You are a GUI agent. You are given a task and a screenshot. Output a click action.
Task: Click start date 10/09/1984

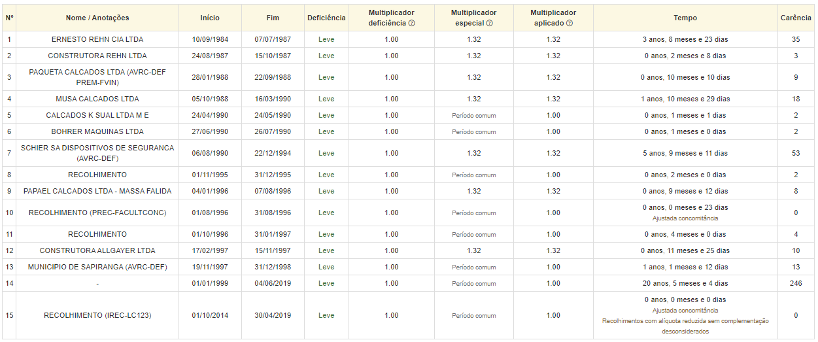[x=210, y=39]
